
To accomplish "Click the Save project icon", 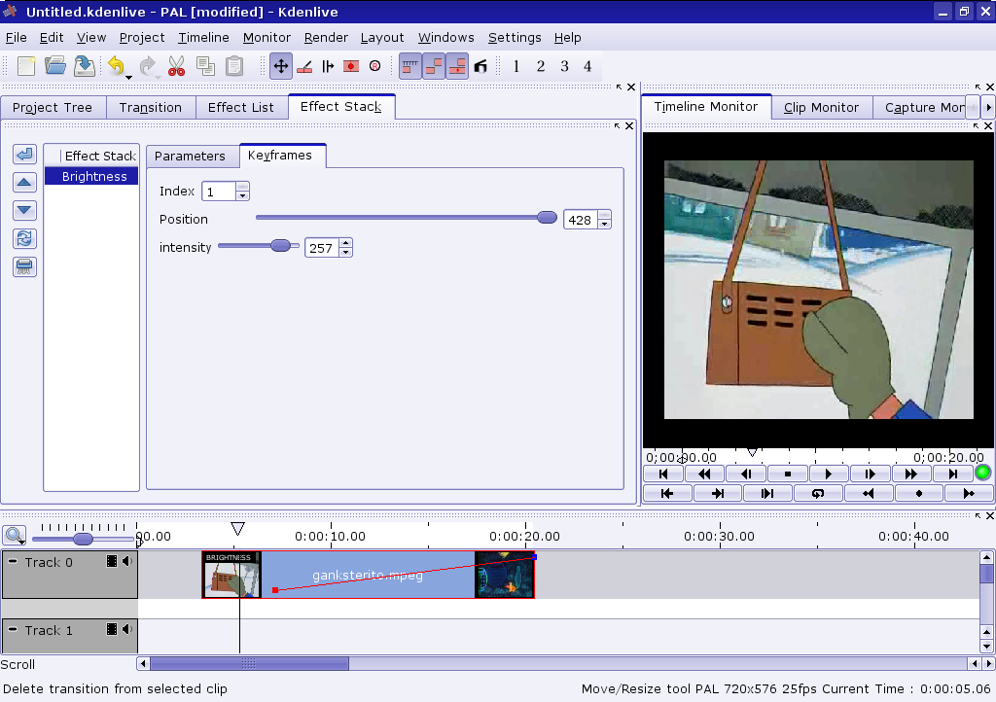I will [85, 66].
